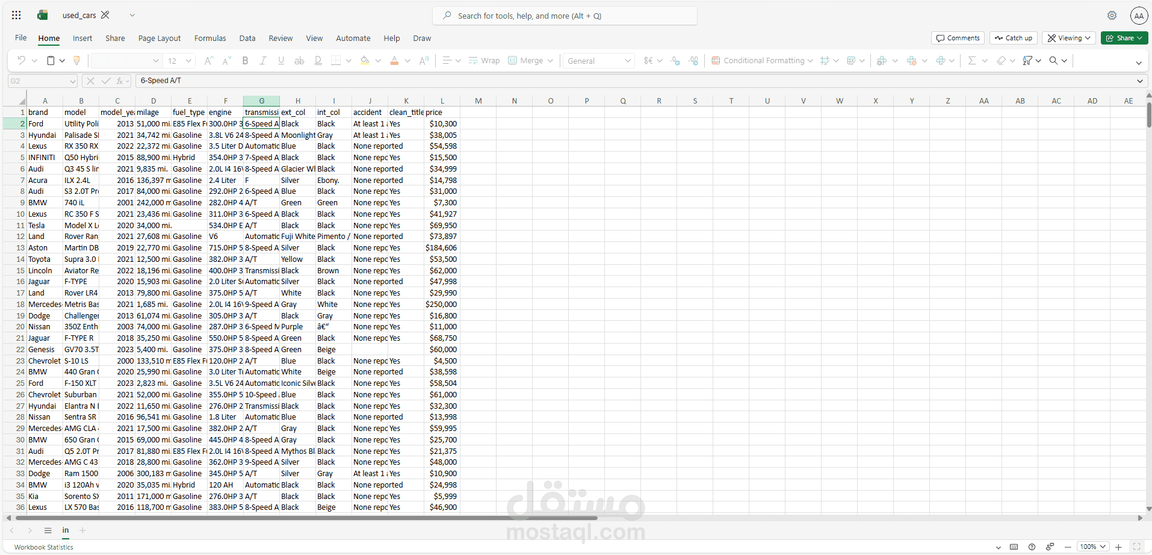Click the text alignment icon
1152x555 pixels.
pyautogui.click(x=447, y=61)
